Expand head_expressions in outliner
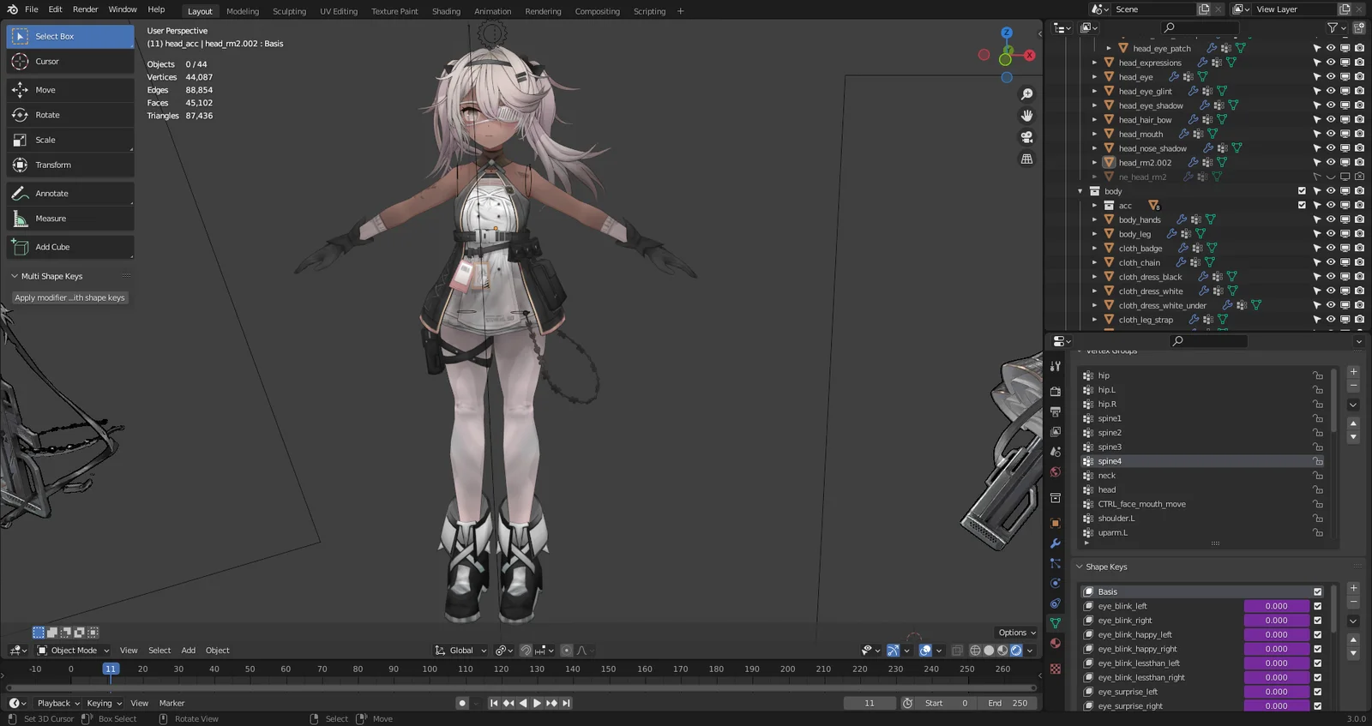This screenshot has height=726, width=1372. (x=1094, y=63)
